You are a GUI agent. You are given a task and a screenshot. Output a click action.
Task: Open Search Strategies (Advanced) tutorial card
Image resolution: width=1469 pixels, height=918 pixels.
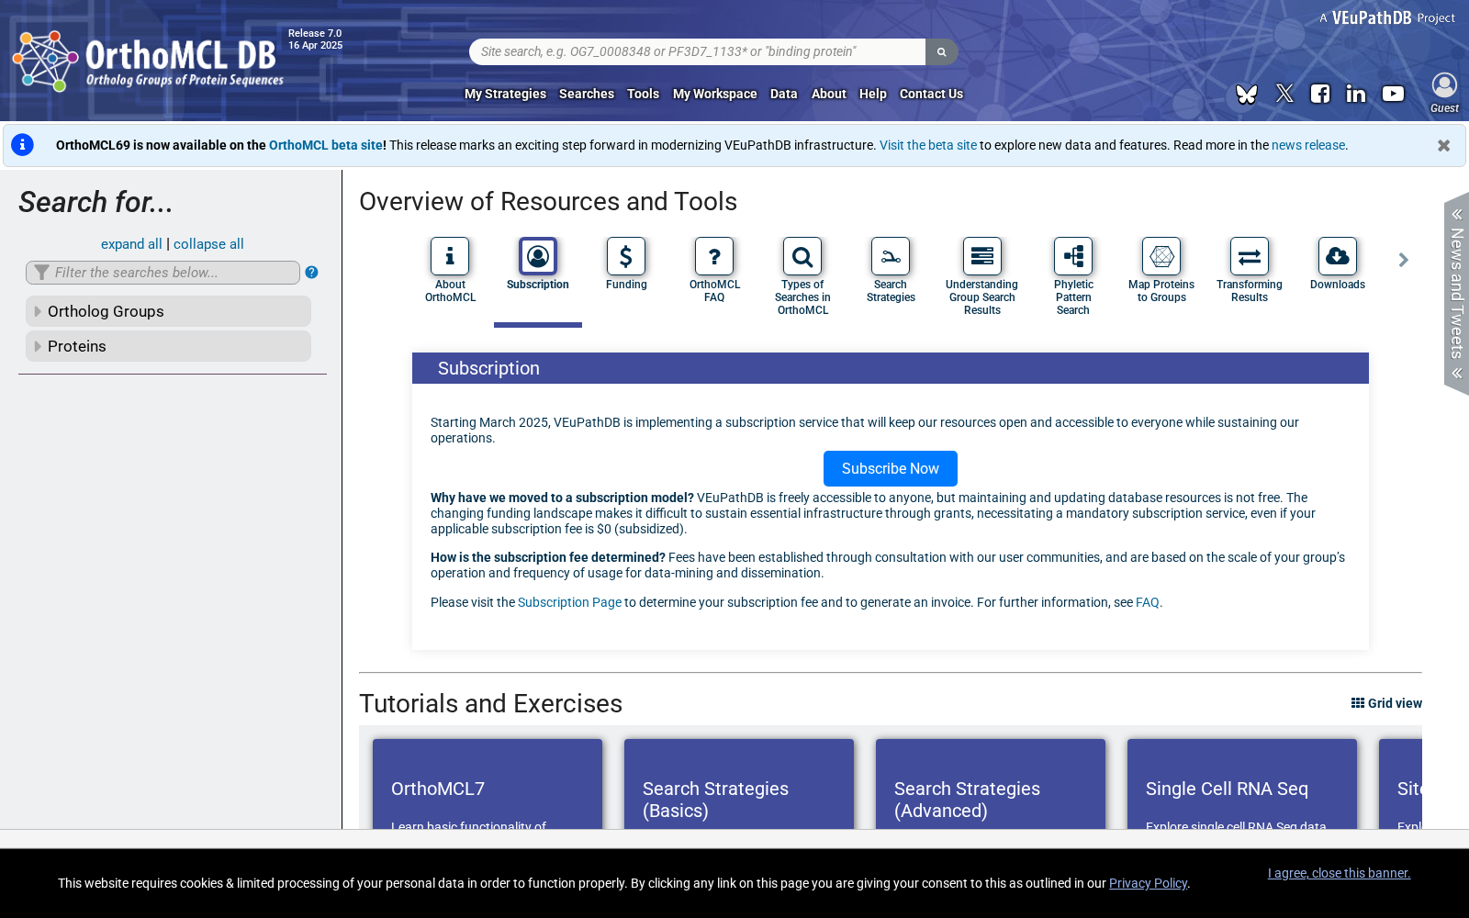[991, 784]
